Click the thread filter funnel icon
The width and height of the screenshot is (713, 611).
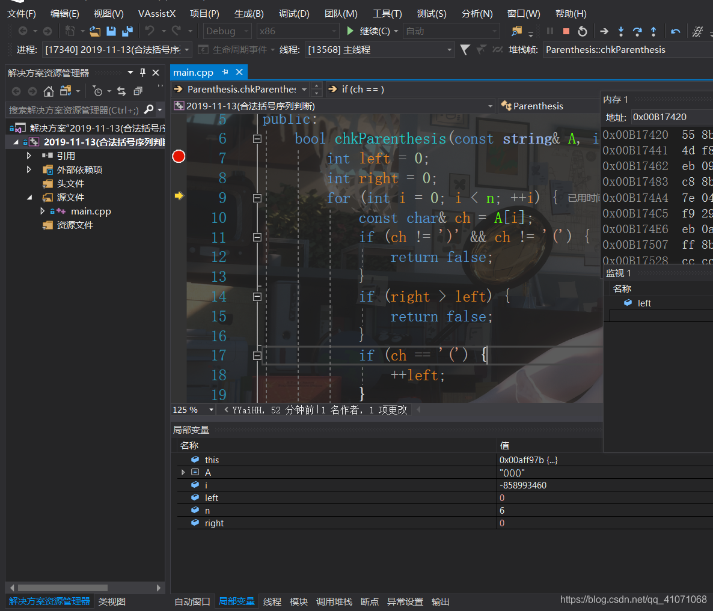pos(465,50)
